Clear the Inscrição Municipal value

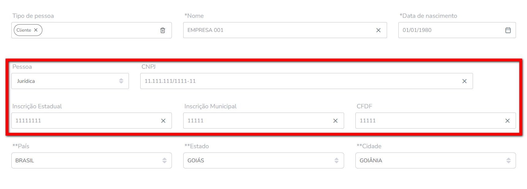click(335, 121)
